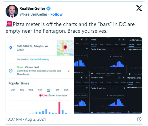Click the clock hours icon

[11, 71]
